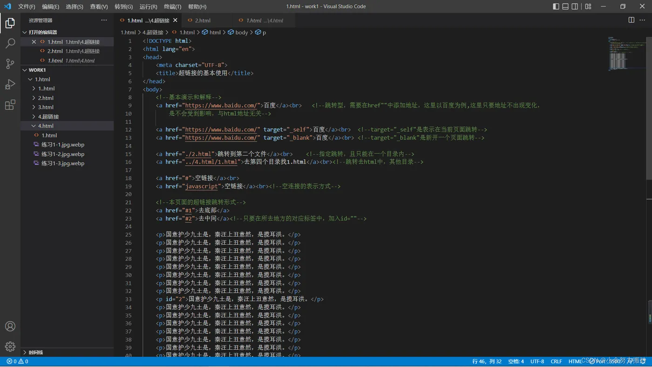
Task: Open Explorer panel ellipsis menu (资源管理器)
Action: click(104, 20)
